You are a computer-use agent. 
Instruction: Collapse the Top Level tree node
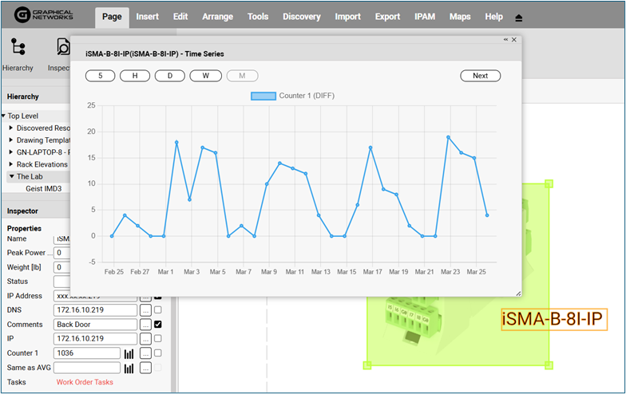3,116
